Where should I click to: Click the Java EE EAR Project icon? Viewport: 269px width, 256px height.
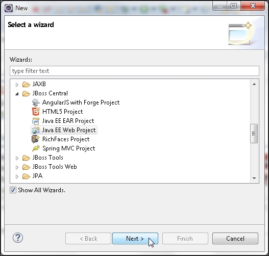point(36,121)
